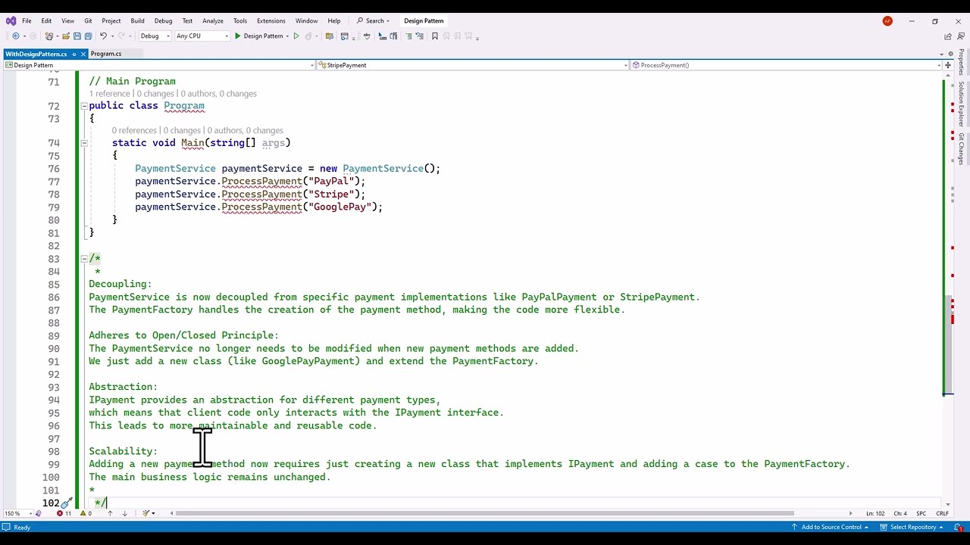The width and height of the screenshot is (970, 545).
Task: Close the WithDesignPattern.cs tab
Action: tap(83, 54)
